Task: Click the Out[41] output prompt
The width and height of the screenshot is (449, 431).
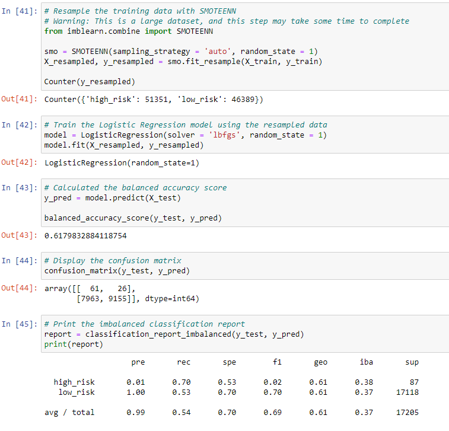Action: [19, 99]
